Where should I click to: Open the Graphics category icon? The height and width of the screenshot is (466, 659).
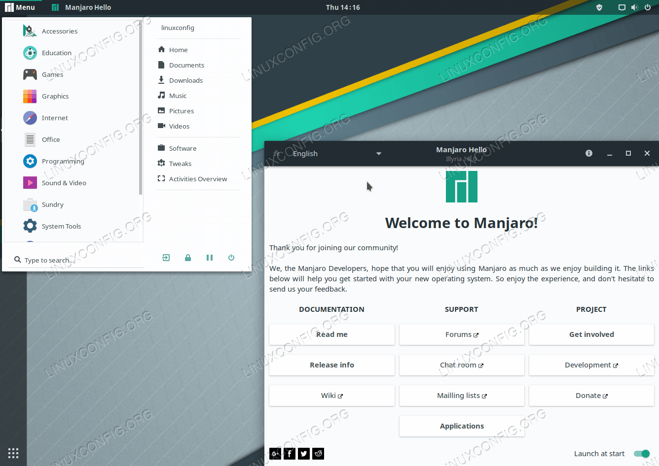tap(30, 96)
